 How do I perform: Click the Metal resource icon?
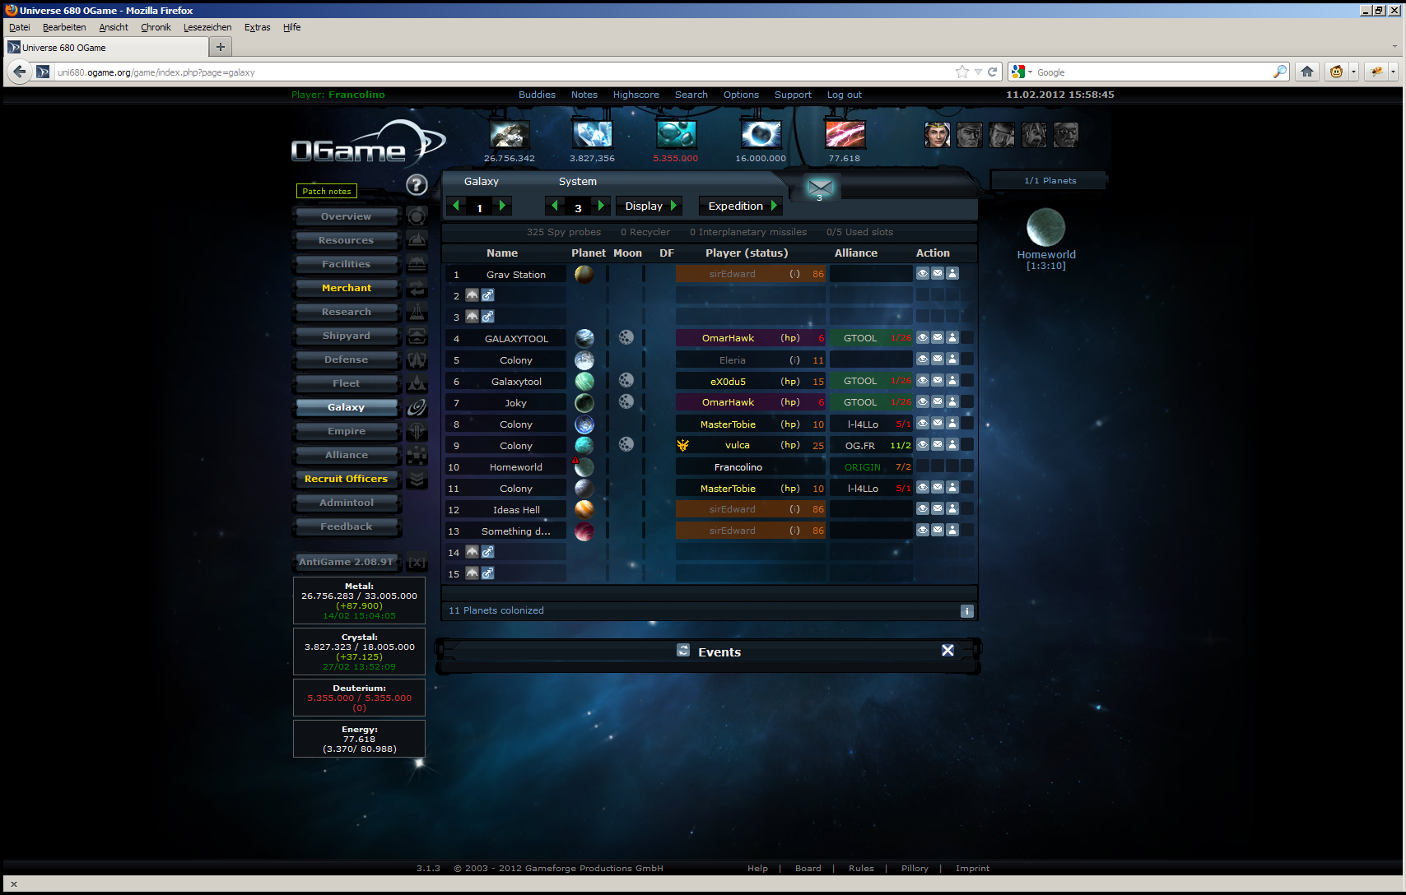510,134
